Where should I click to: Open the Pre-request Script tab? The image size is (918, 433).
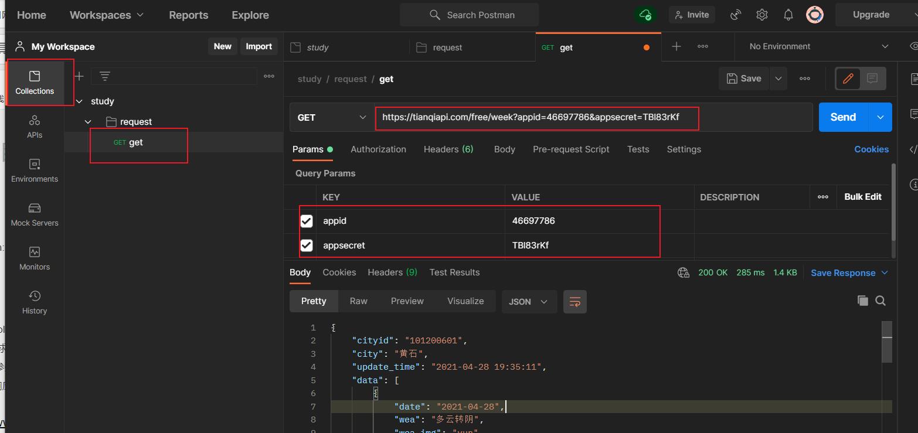click(x=571, y=149)
